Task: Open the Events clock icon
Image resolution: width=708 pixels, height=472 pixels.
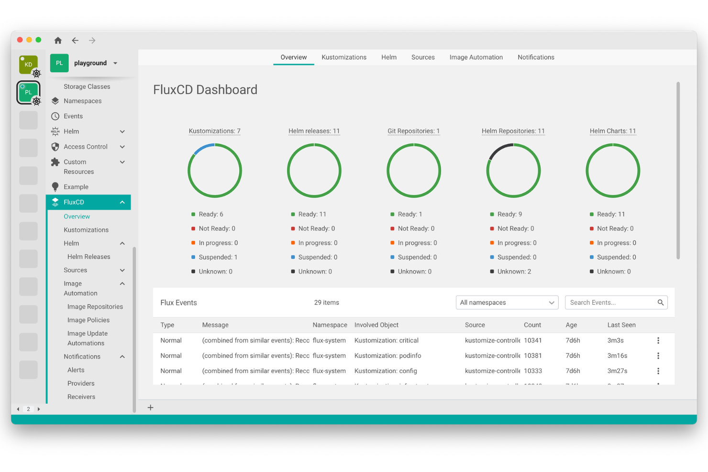Action: pyautogui.click(x=55, y=116)
